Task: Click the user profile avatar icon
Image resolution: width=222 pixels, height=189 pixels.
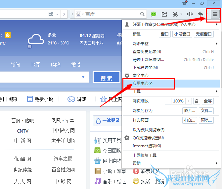Action: pyautogui.click(x=127, y=25)
